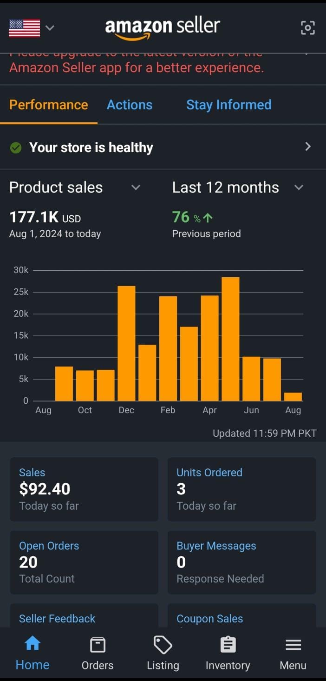Open the Open Orders card
The image size is (326, 681).
coord(84,562)
